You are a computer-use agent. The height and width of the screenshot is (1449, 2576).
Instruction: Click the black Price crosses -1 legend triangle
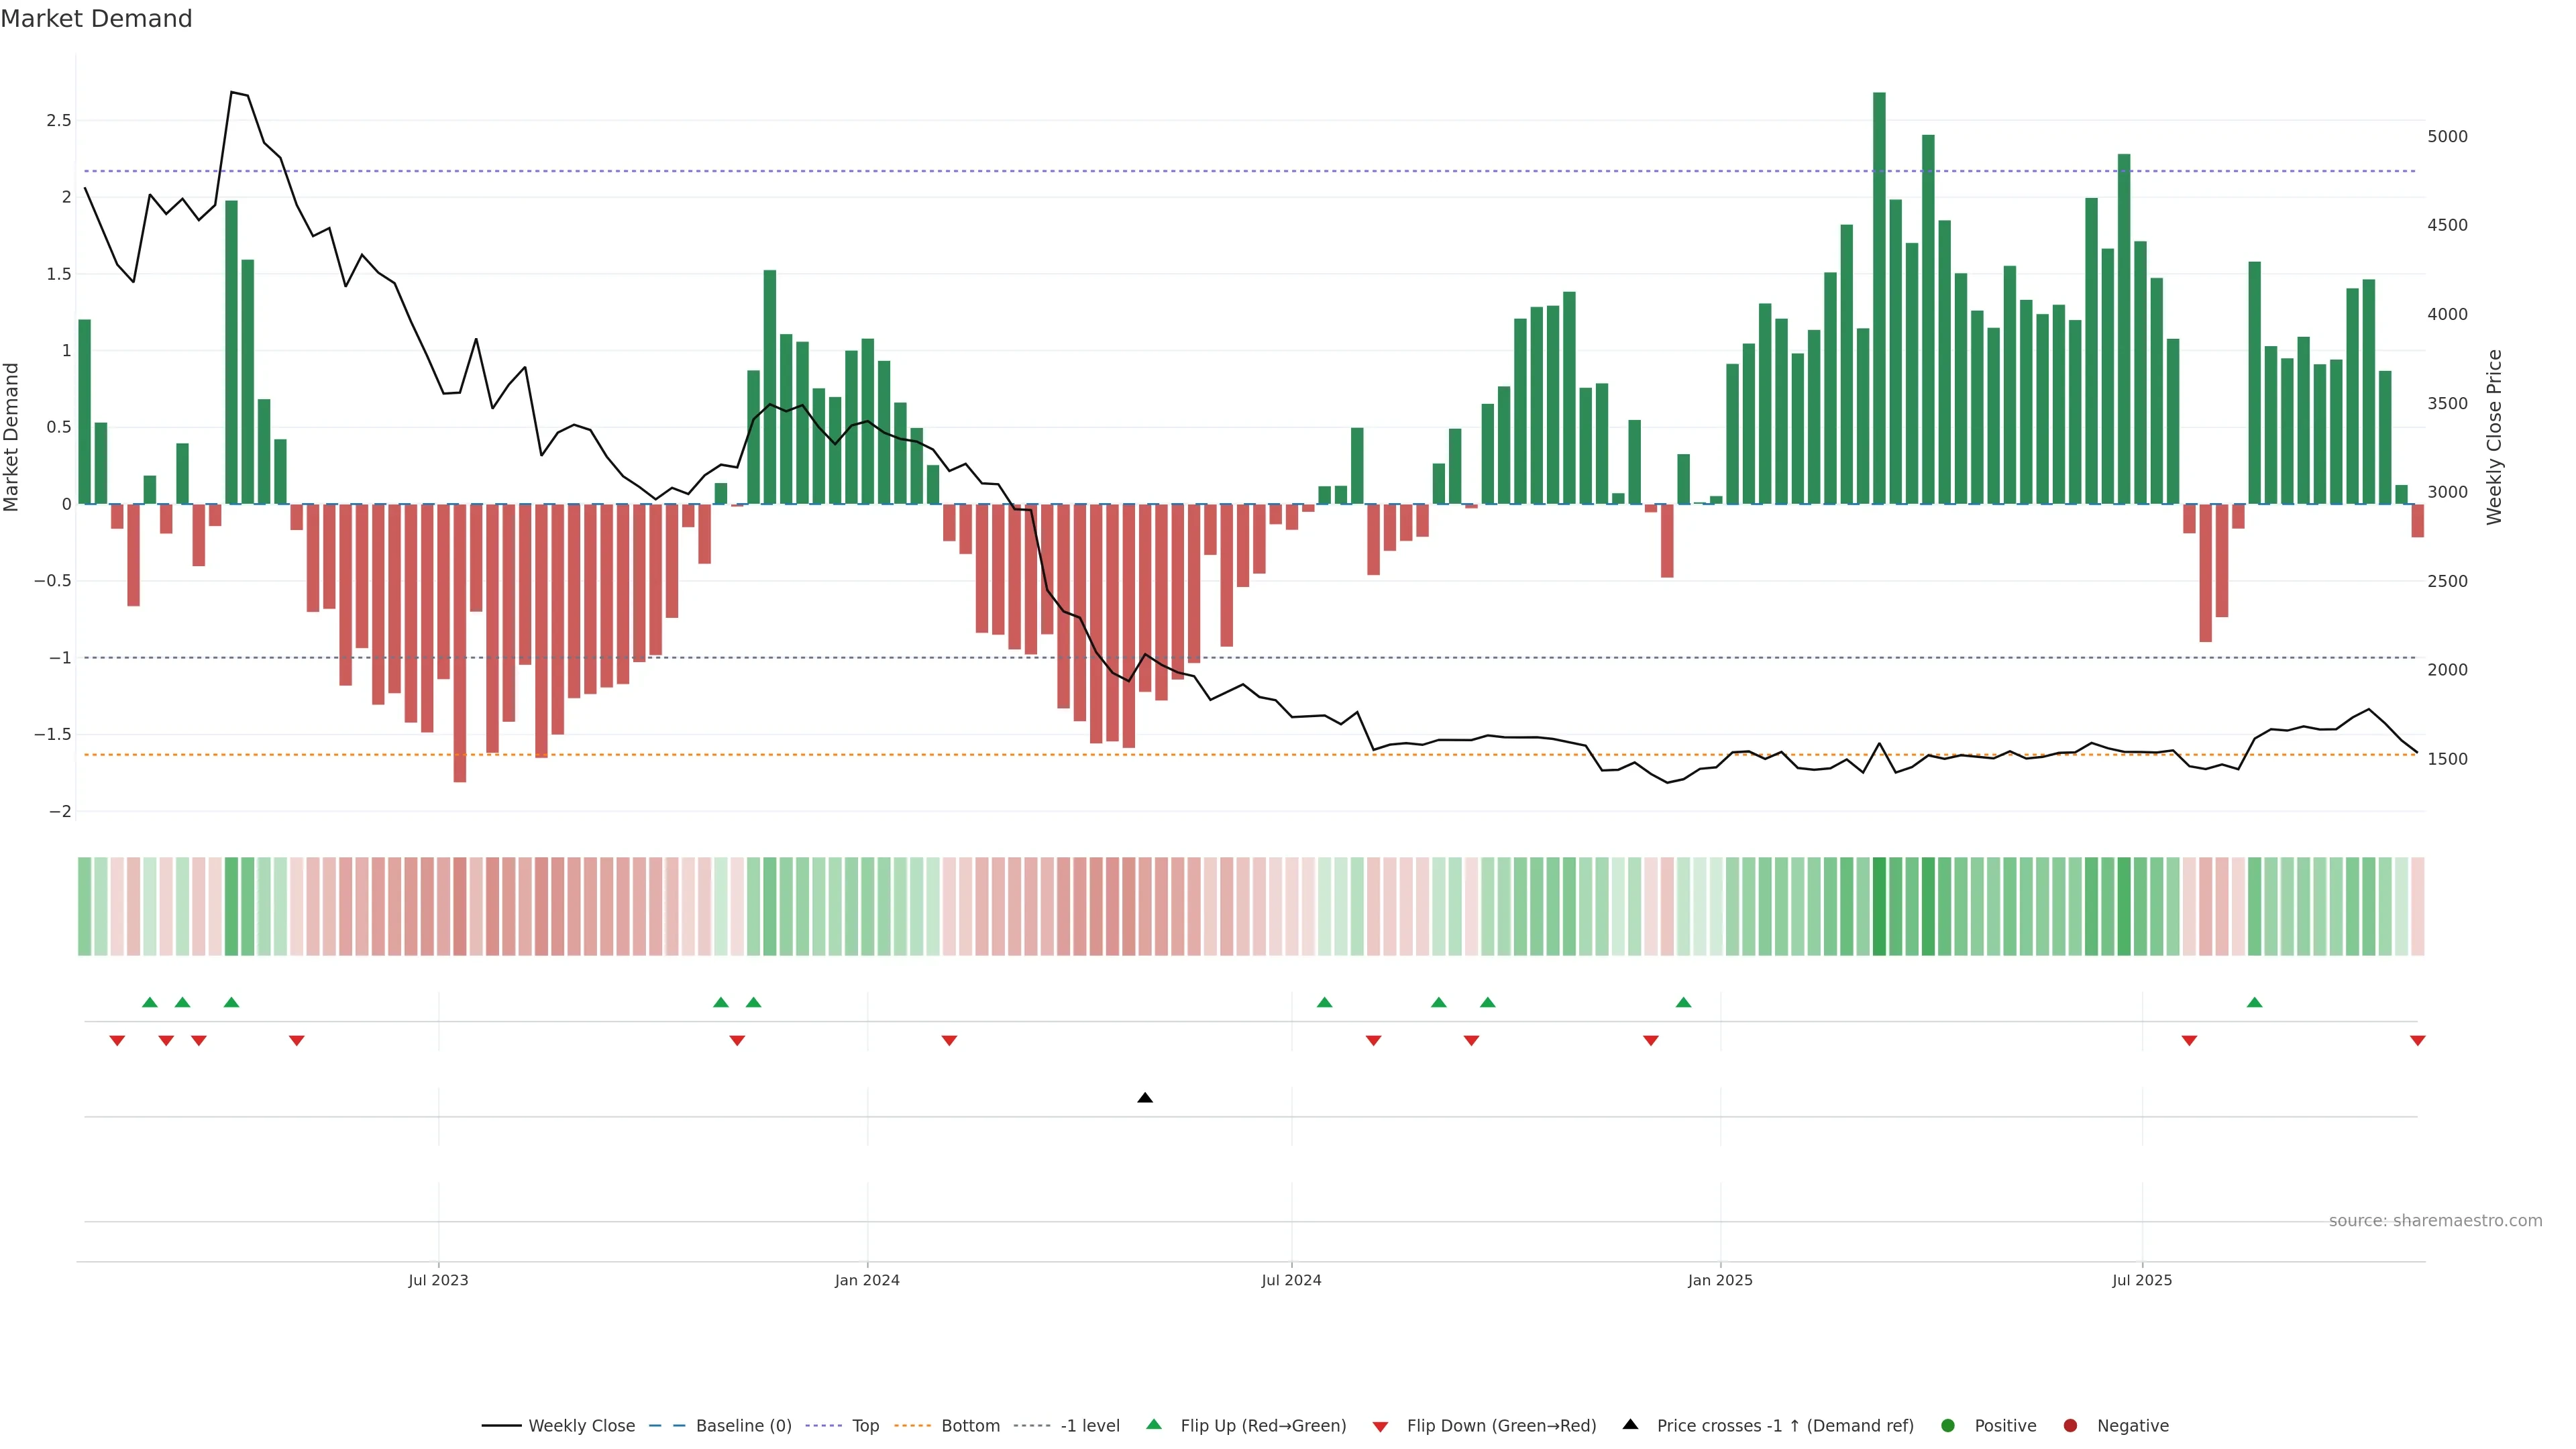pos(1630,1424)
